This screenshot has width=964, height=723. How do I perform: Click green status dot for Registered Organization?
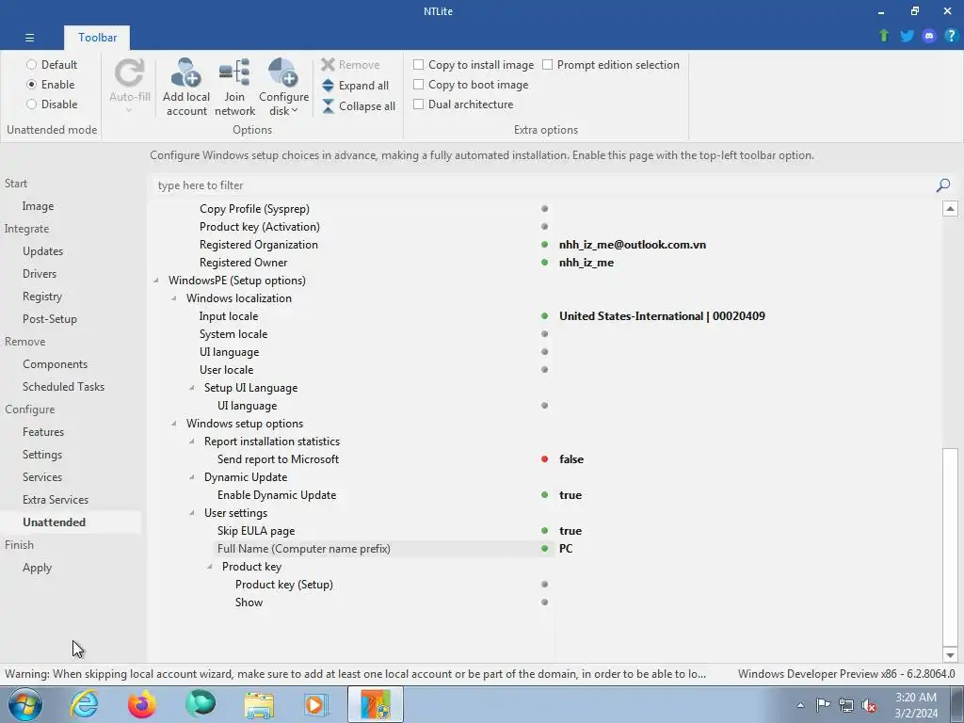(x=544, y=245)
